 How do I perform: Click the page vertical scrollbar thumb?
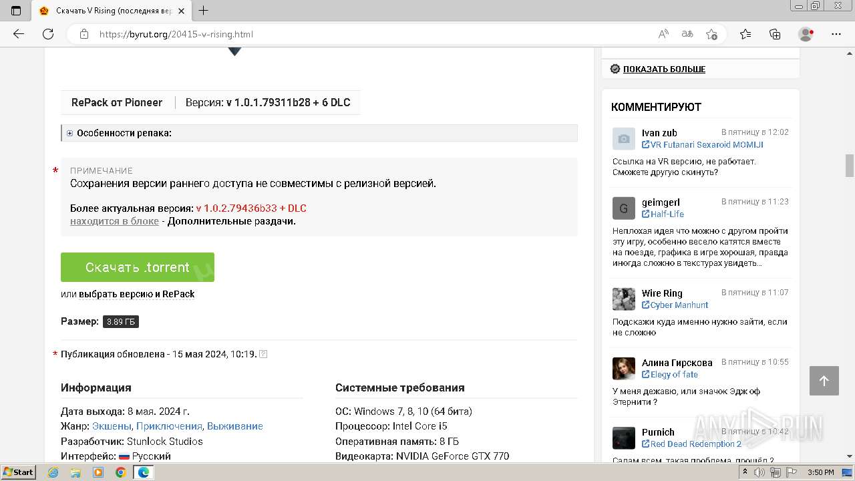[850, 165]
